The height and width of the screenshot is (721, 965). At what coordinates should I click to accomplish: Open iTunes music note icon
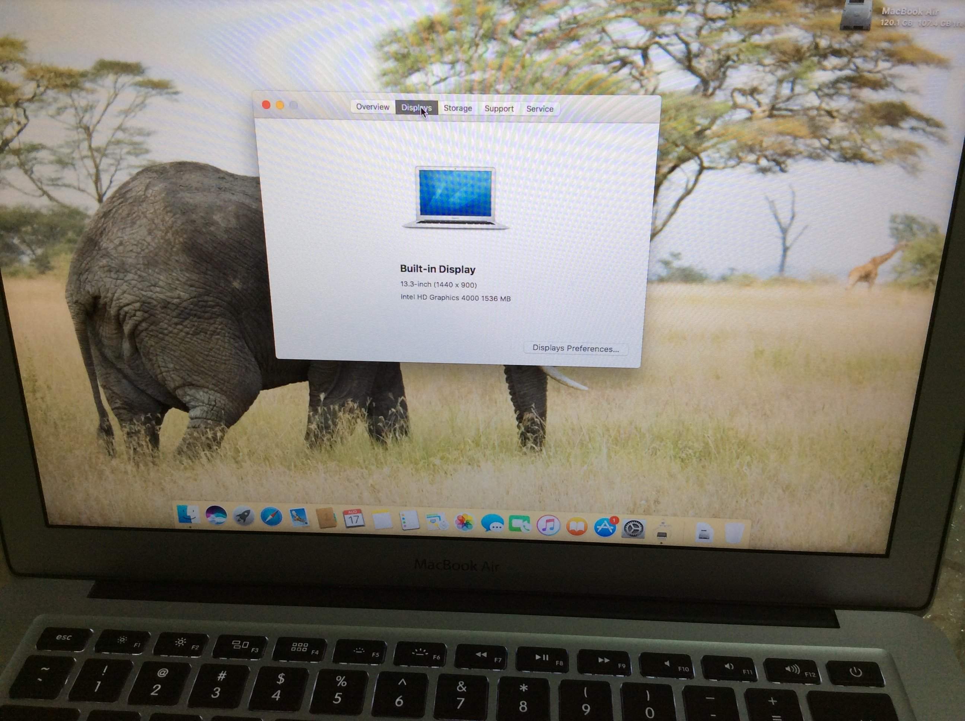pyautogui.click(x=548, y=525)
